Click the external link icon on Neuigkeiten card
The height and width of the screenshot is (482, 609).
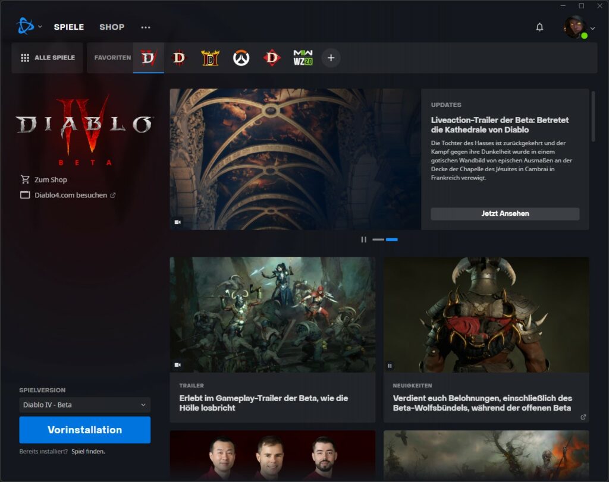(x=583, y=417)
